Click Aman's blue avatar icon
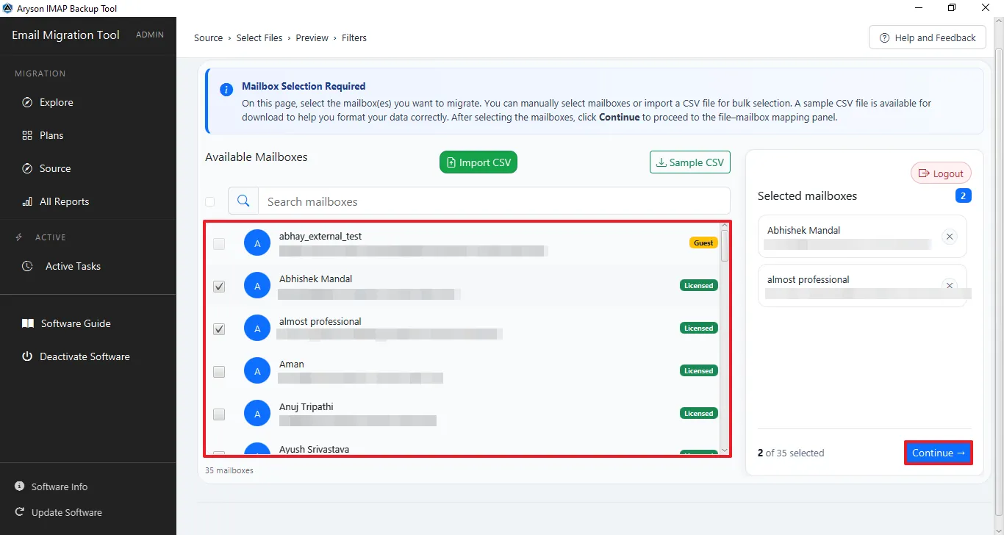 click(257, 372)
